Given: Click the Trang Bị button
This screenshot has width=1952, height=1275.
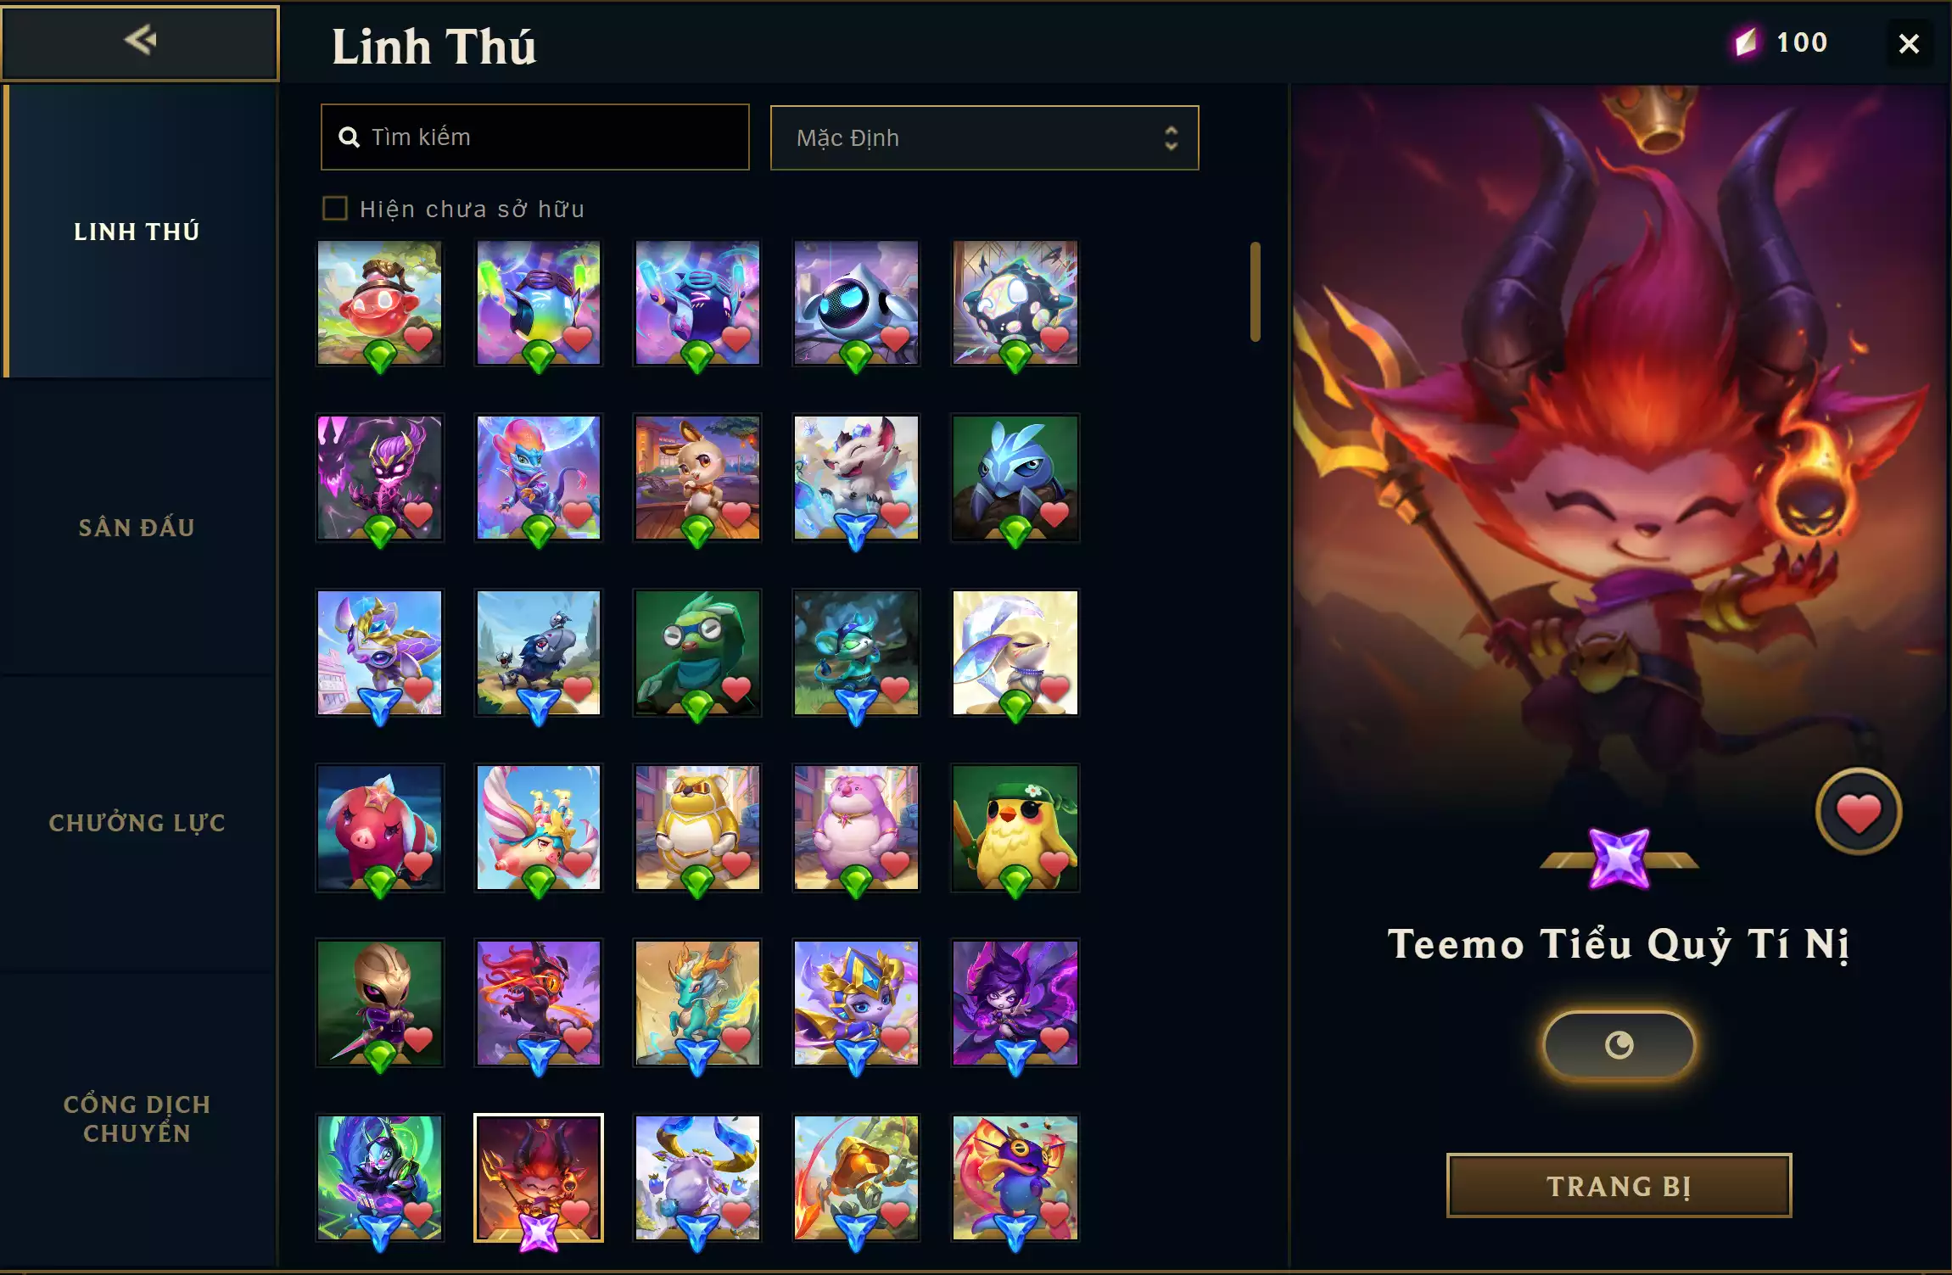Looking at the screenshot, I should pyautogui.click(x=1619, y=1185).
